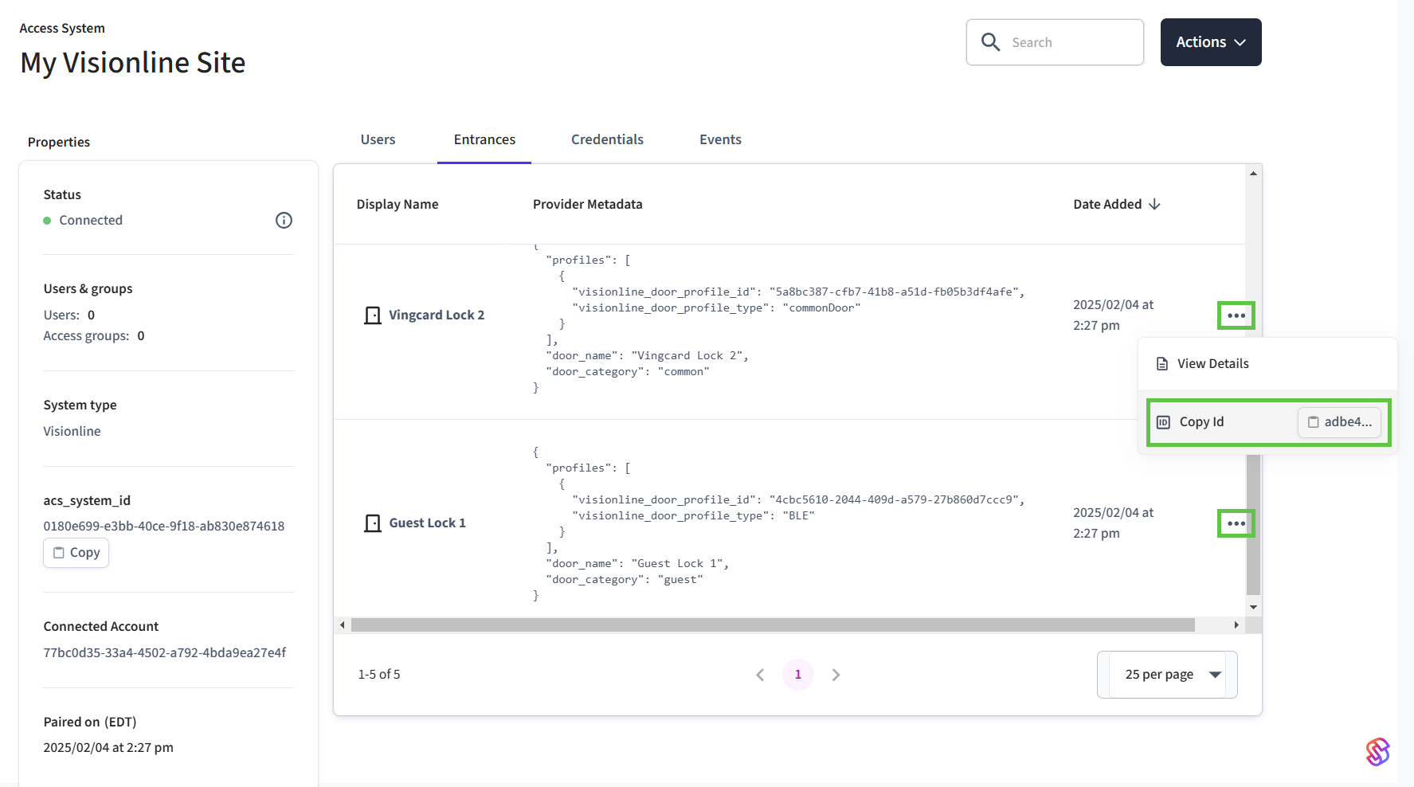Screen dimensions: 1414x787
Task: Click the adbe4... copy ID chip
Action: coord(1339,422)
